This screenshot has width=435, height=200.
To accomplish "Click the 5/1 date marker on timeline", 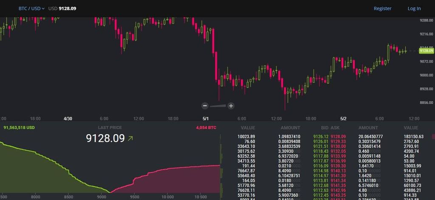I will [x=206, y=119].
